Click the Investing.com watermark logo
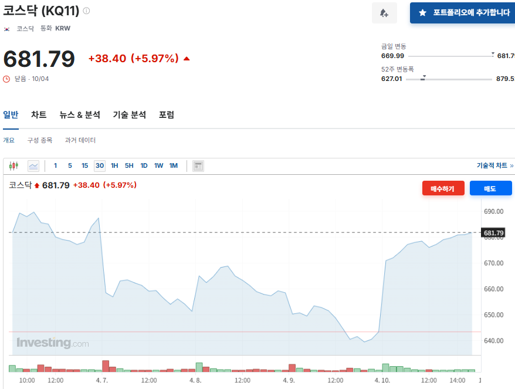The height and width of the screenshot is (389, 515). [53, 343]
